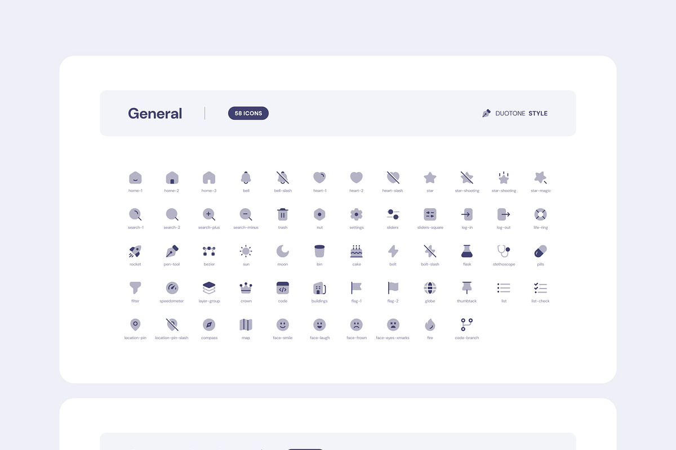This screenshot has height=450, width=676.
Task: Click the buildings icon
Action: [319, 288]
